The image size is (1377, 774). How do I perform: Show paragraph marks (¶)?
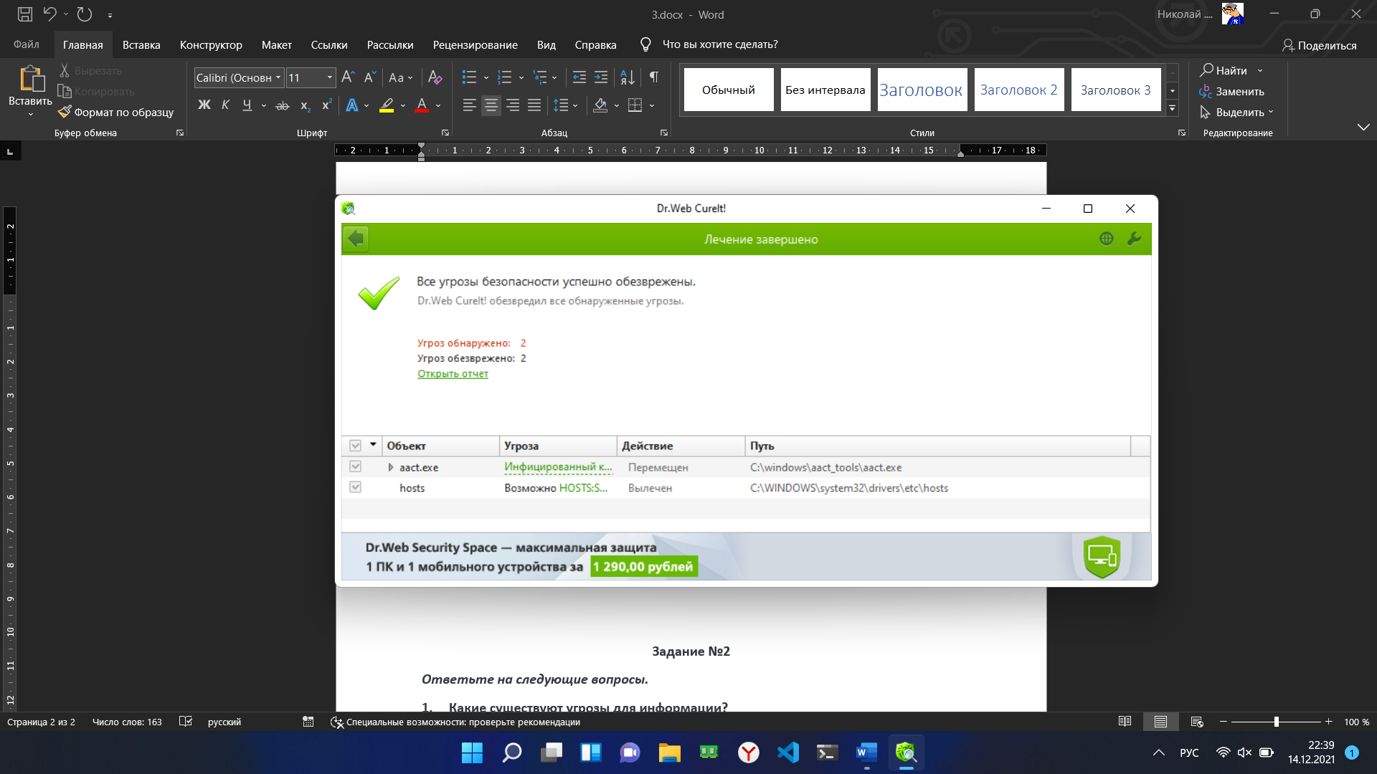pyautogui.click(x=653, y=77)
